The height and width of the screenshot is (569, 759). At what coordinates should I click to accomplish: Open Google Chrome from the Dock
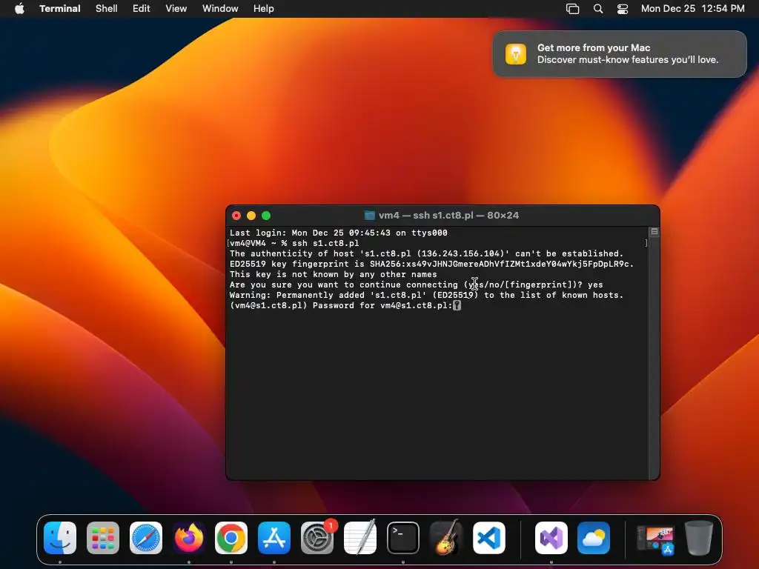231,538
